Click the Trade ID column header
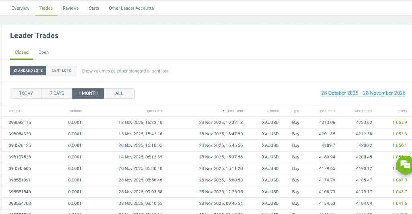The image size is (412, 214). coord(15,111)
